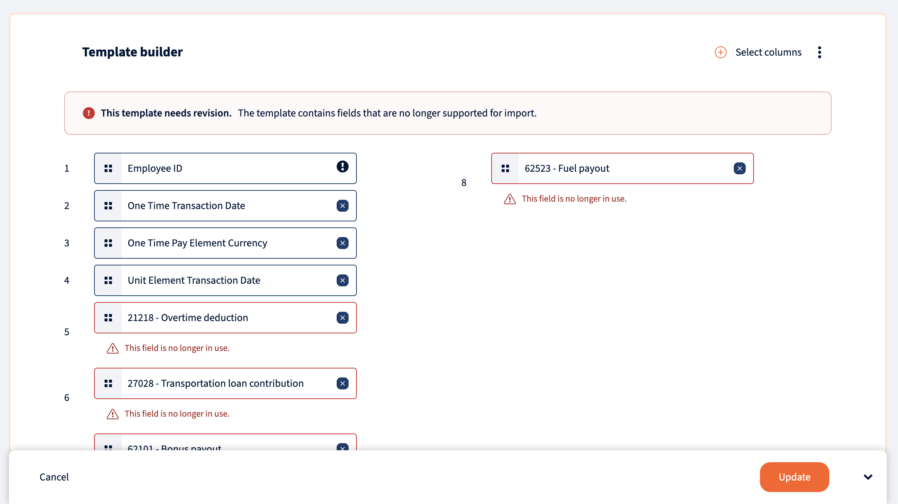Remove the One Time Pay Element Currency field
Image resolution: width=898 pixels, height=504 pixels.
tap(342, 243)
